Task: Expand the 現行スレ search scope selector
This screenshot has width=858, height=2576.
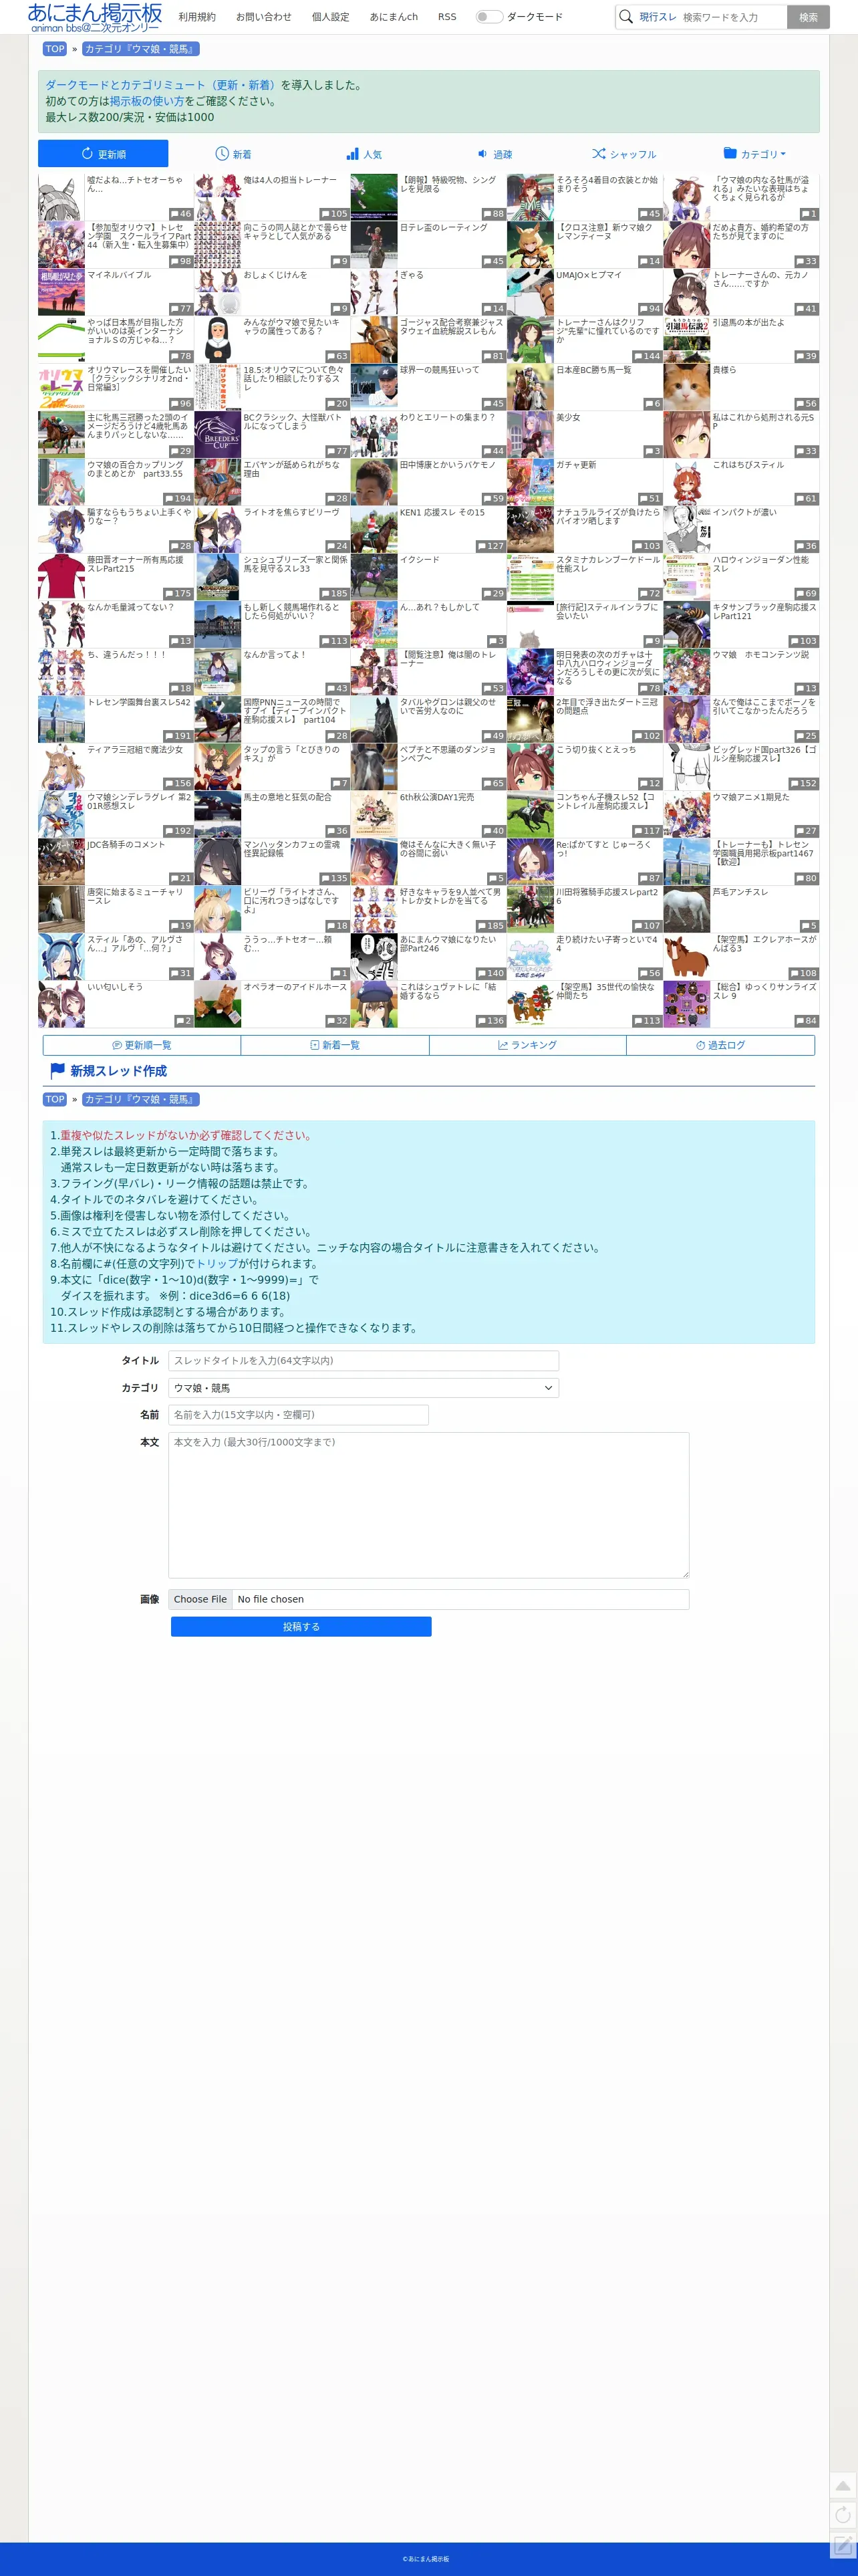Action: 658,17
